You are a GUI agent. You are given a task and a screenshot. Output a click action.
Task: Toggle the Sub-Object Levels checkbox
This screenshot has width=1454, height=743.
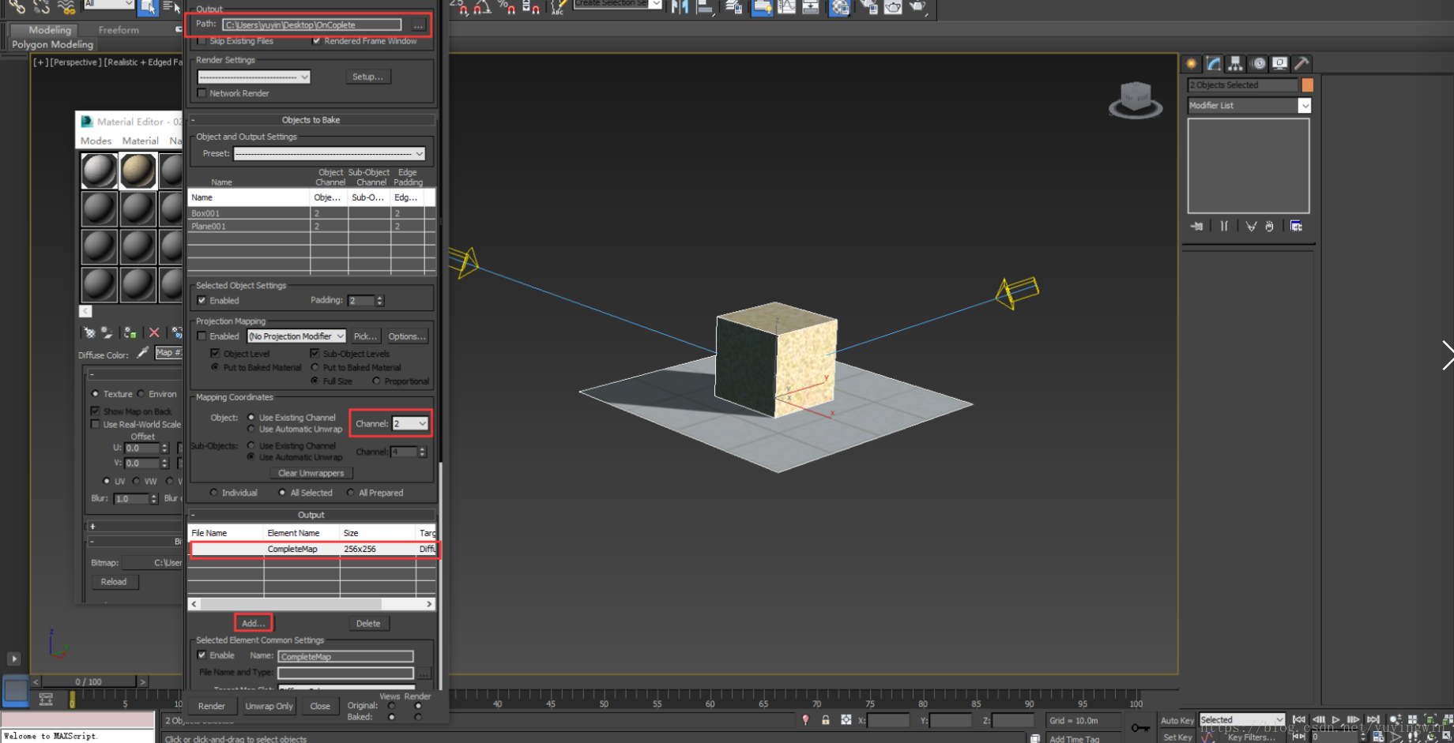pyautogui.click(x=315, y=354)
